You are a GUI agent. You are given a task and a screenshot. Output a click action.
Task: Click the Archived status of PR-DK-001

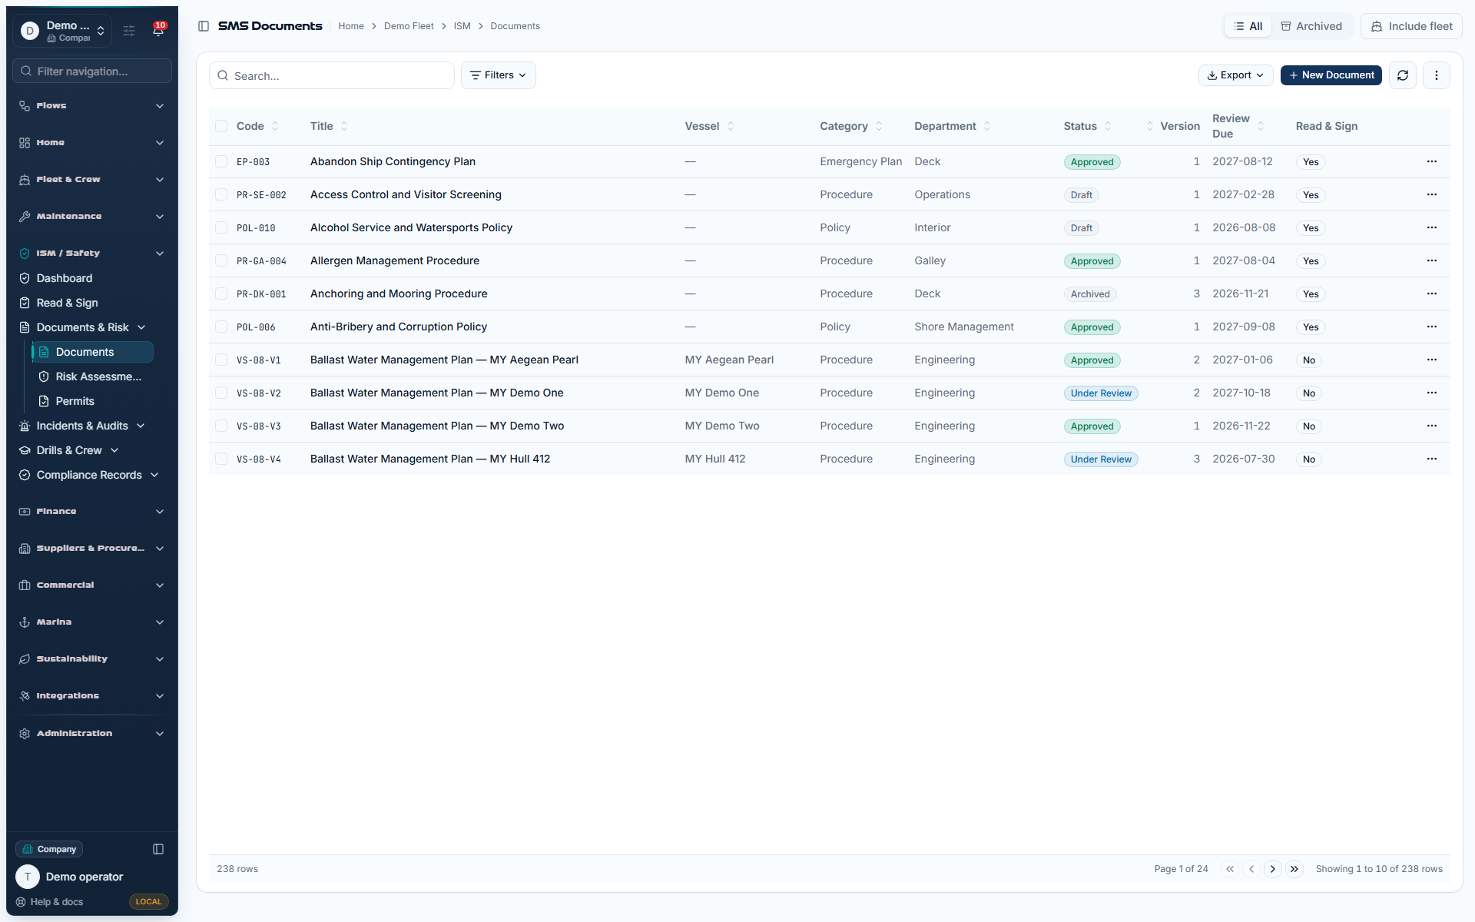click(1090, 294)
